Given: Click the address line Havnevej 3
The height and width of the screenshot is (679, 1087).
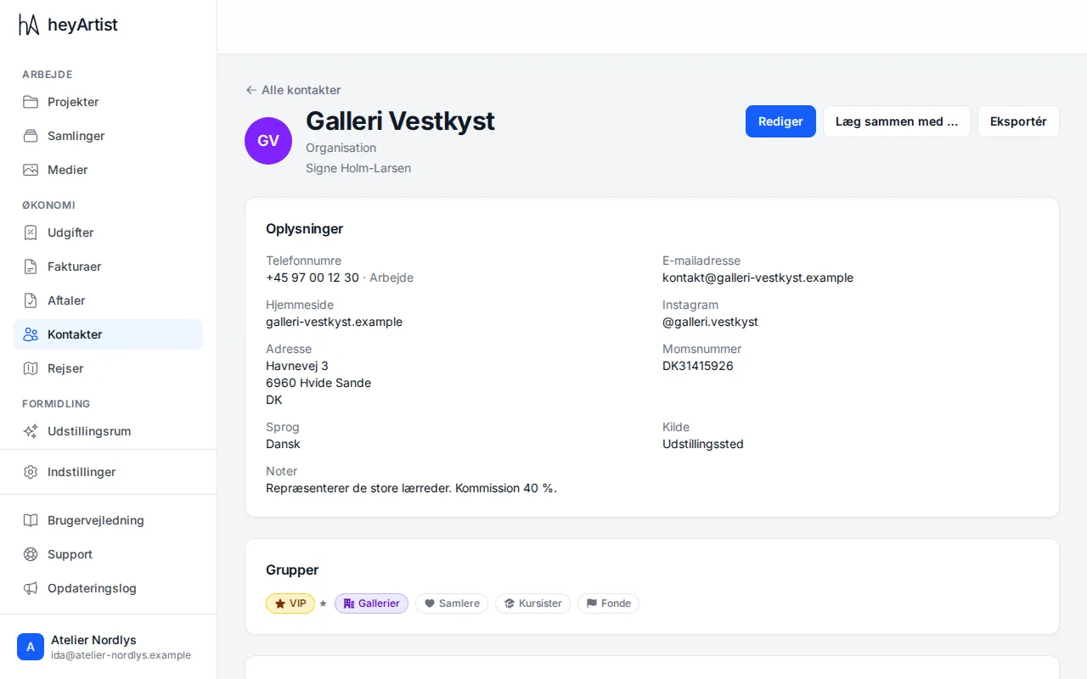Looking at the screenshot, I should [297, 366].
